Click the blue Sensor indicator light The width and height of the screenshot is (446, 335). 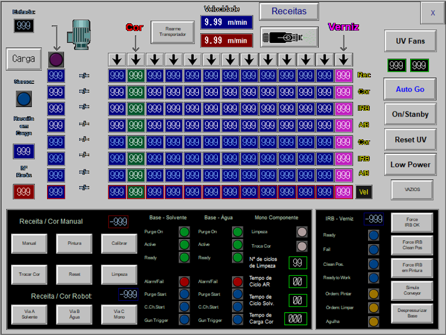pos(24,99)
